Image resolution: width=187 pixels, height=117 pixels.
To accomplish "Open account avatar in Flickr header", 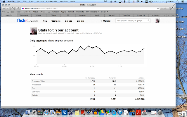I will [157, 20].
